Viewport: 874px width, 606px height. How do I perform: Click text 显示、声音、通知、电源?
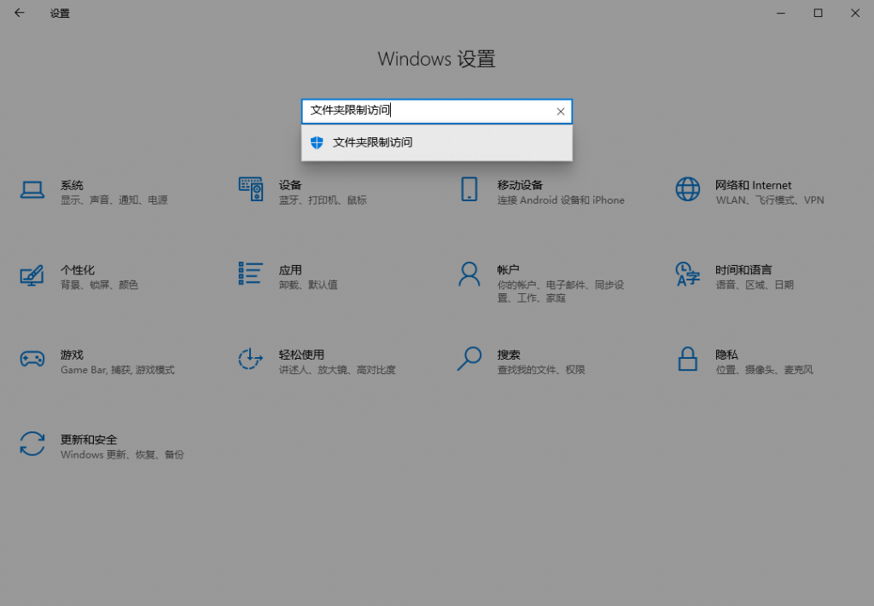click(x=114, y=200)
